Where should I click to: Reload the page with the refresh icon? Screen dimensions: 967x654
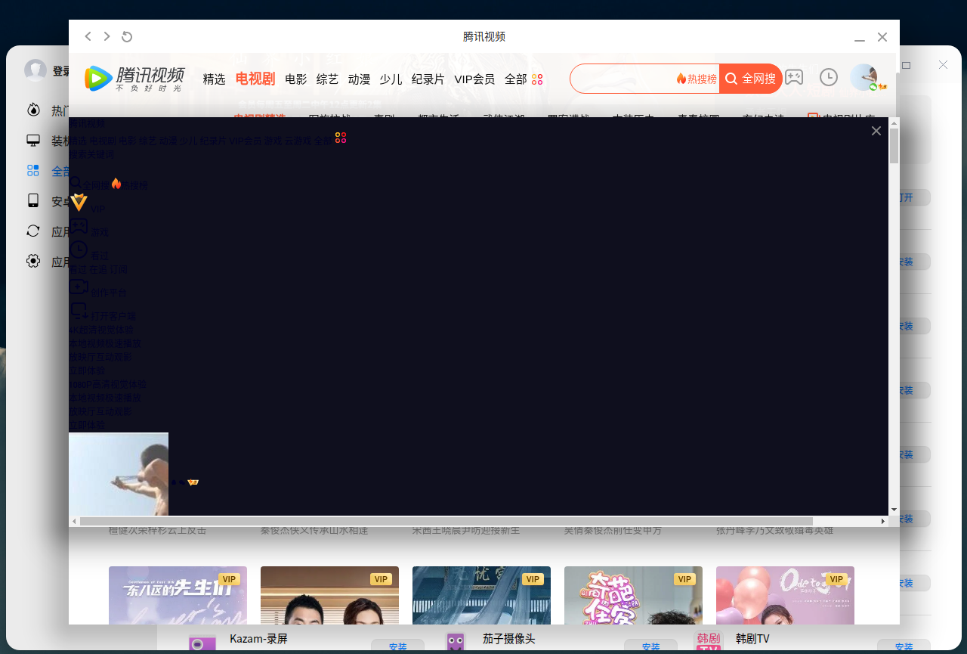[x=126, y=36]
